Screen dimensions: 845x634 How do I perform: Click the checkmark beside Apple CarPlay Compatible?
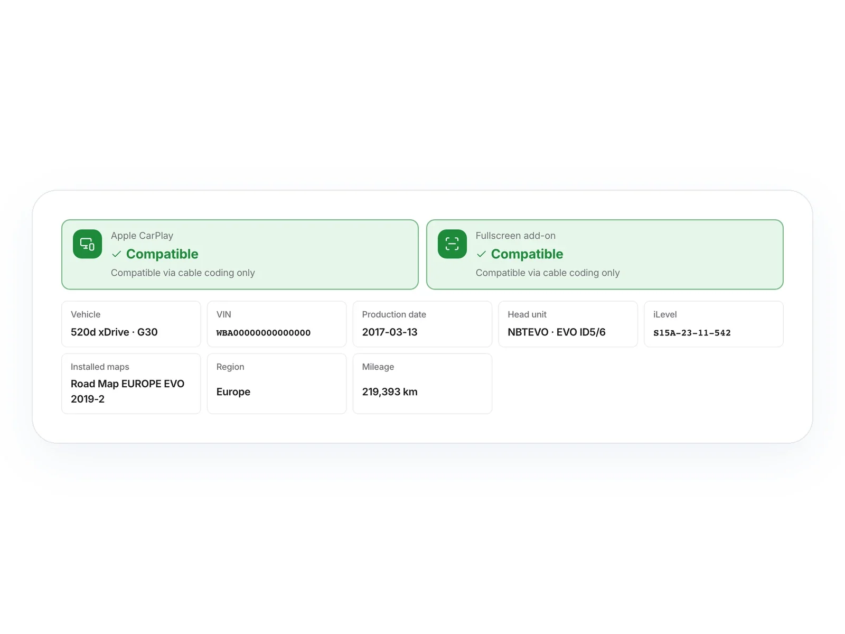point(117,254)
